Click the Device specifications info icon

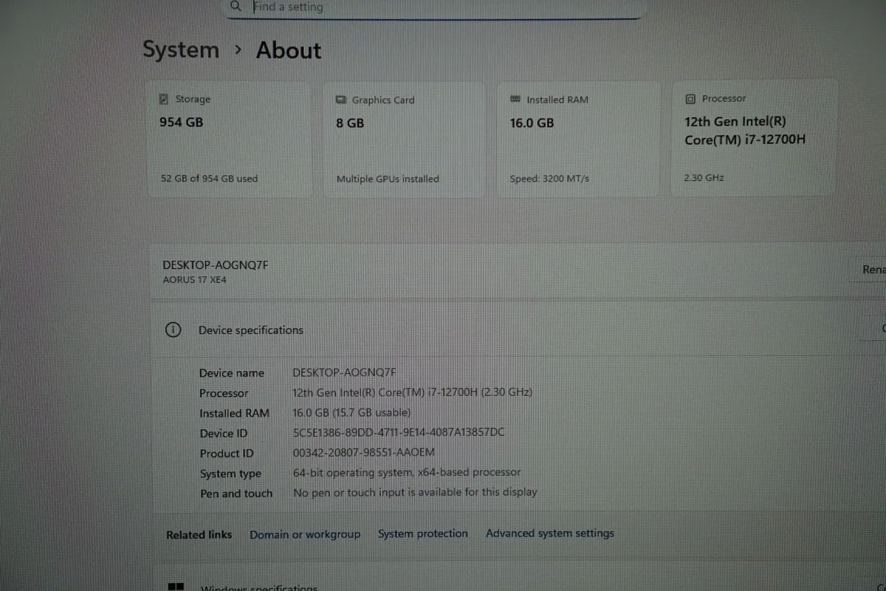coord(172,330)
